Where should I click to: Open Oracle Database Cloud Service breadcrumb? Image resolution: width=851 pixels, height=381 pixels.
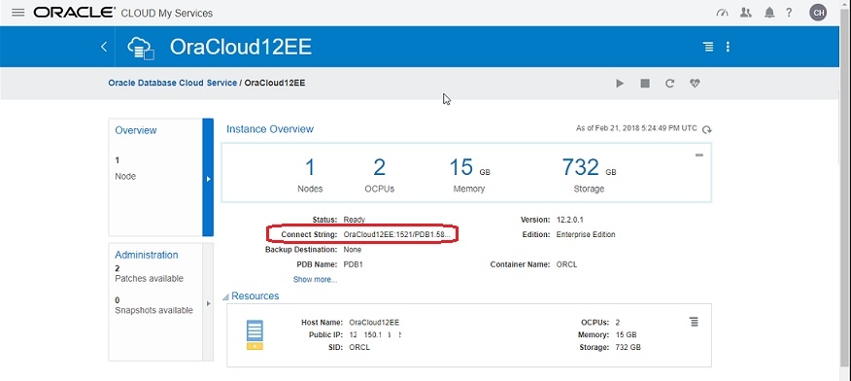coord(173,83)
